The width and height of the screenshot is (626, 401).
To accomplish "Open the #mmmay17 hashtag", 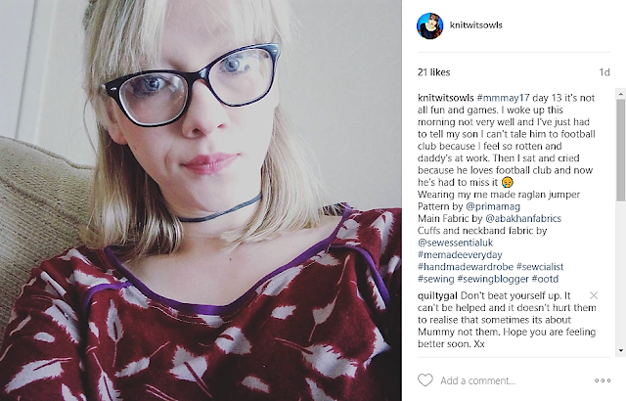I will [x=503, y=98].
